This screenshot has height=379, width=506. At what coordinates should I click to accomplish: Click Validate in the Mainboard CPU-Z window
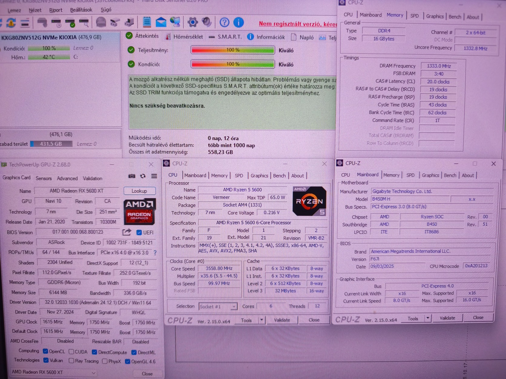[447, 318]
